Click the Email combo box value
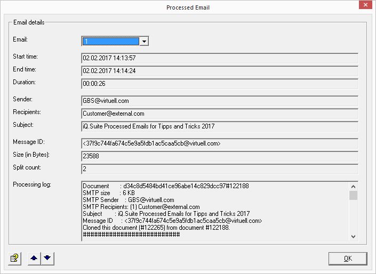Viewport: 376px width, 274px height. (x=110, y=41)
